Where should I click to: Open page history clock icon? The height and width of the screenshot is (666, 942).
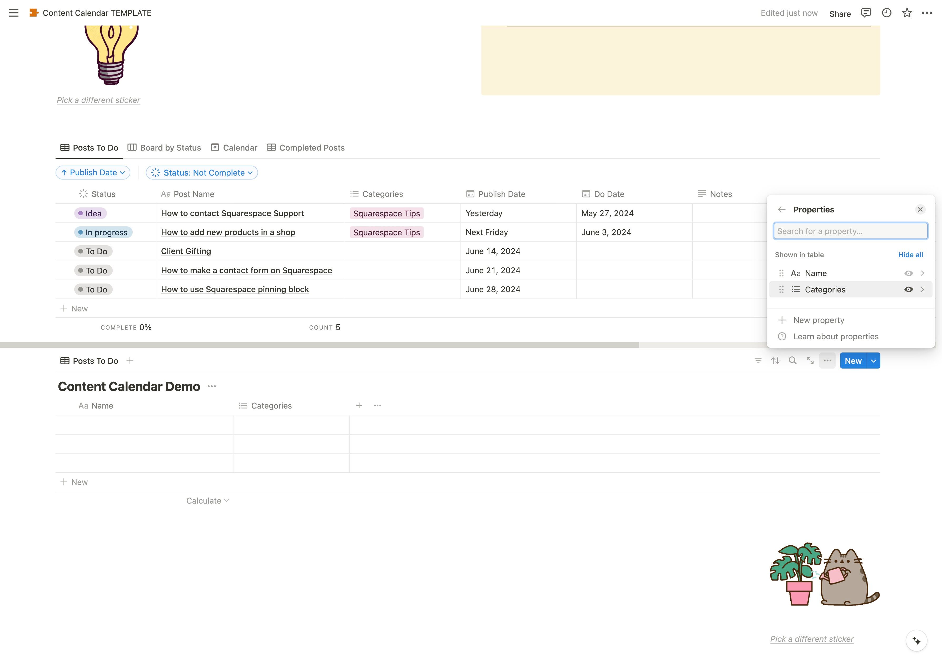tap(886, 13)
